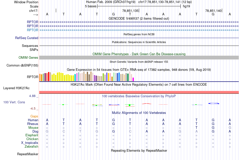
Task: Click 'Short Genetic Variants from dbSNP release 155'
Action: tap(139, 62)
